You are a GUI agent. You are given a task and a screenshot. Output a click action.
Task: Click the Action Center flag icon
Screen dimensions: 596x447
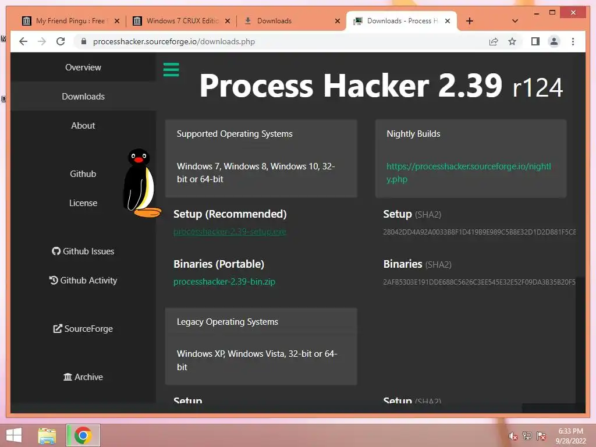click(x=541, y=435)
